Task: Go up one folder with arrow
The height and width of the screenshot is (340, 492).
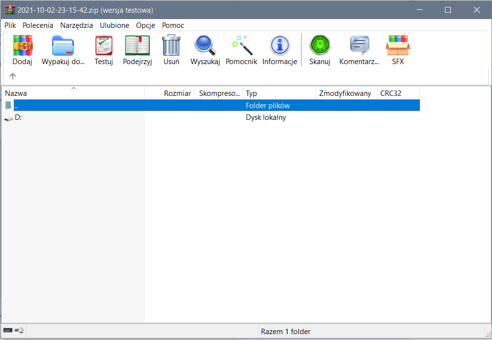Action: coord(13,76)
